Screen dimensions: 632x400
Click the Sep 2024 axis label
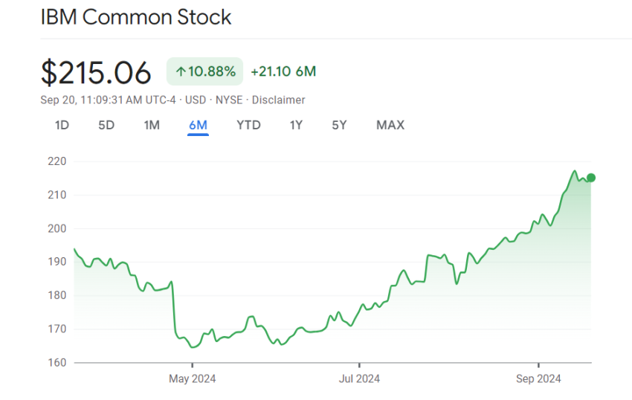pyautogui.click(x=538, y=379)
